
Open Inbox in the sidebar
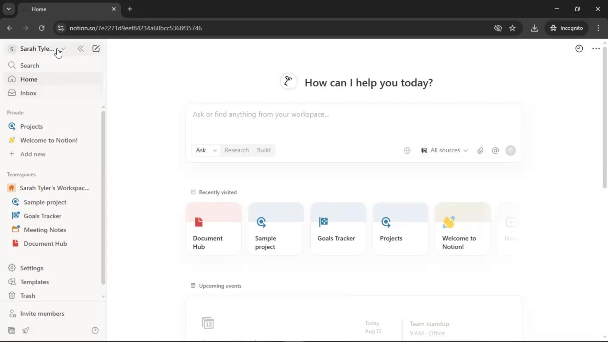pyautogui.click(x=28, y=93)
